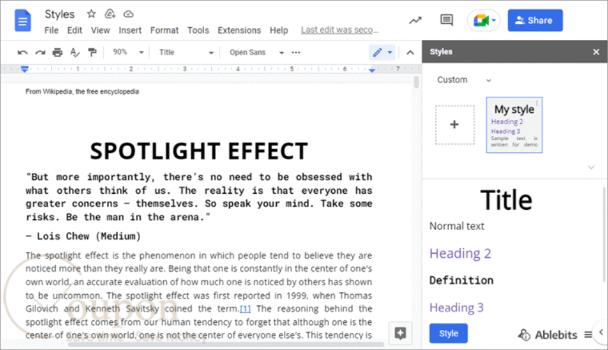Click the left indent ruler marker
Screen dimensions: 608x350
(x=24, y=69)
